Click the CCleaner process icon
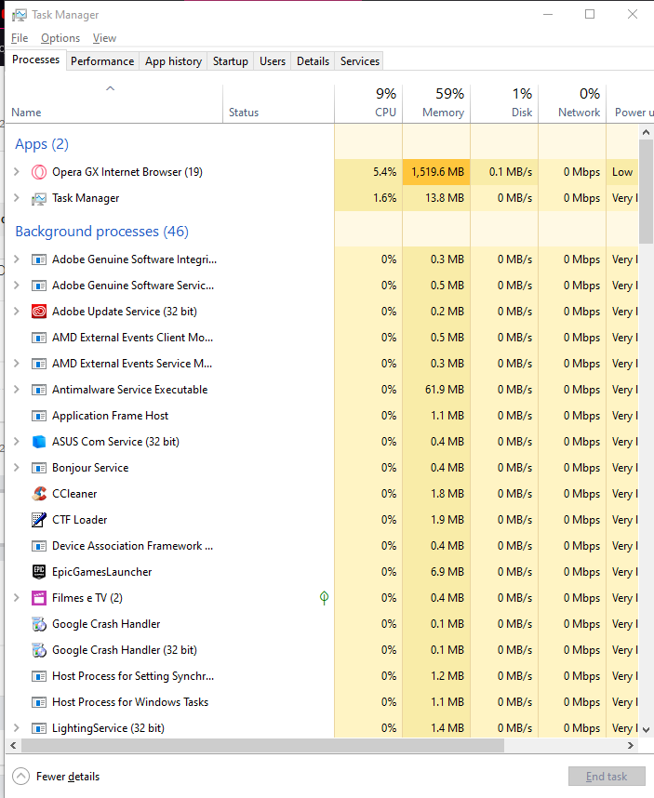The width and height of the screenshot is (654, 798). coord(39,494)
